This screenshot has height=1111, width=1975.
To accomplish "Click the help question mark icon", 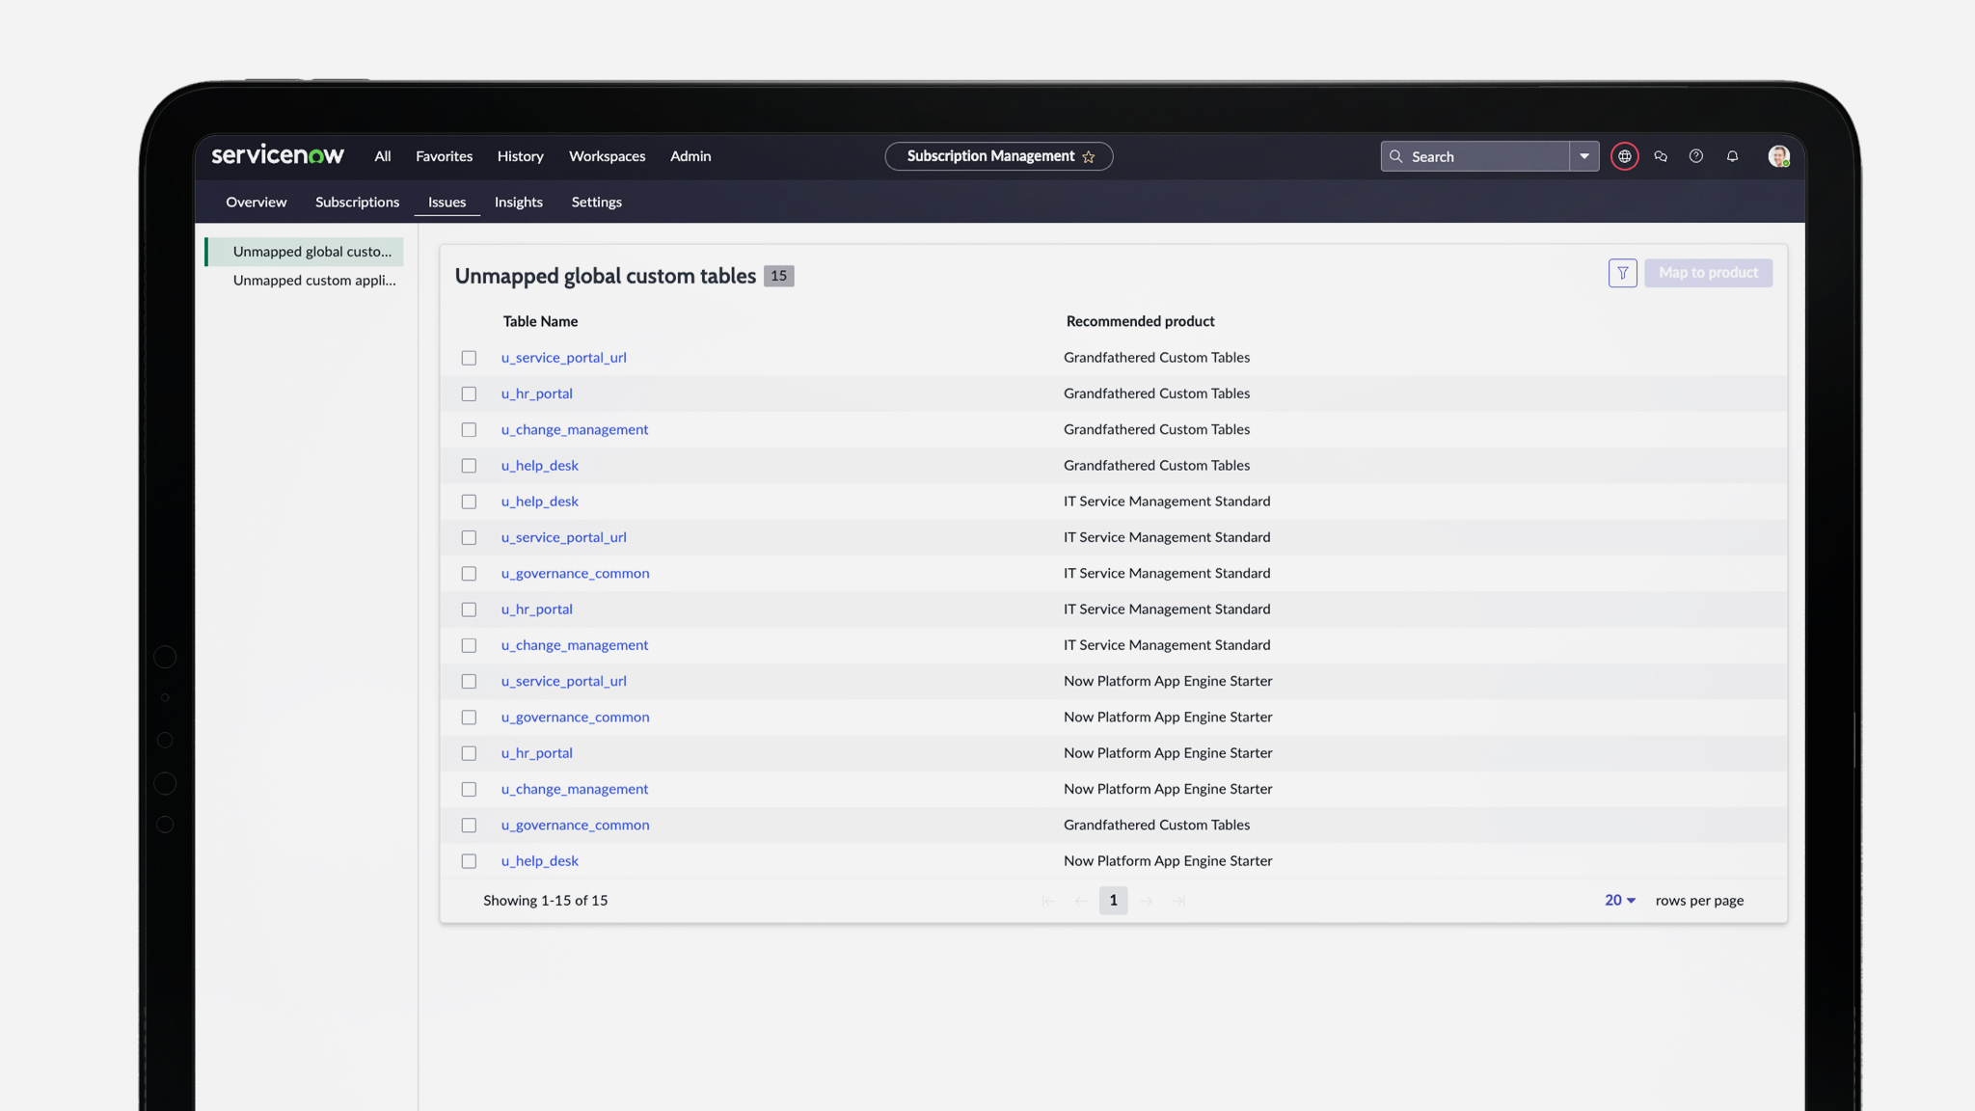I will pos(1696,156).
